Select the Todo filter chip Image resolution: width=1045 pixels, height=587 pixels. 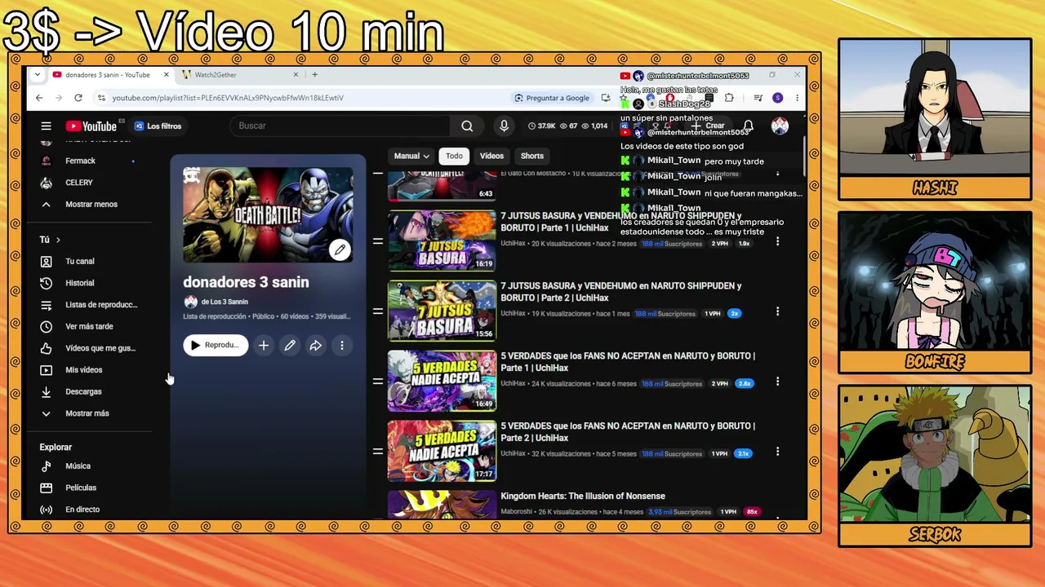(x=454, y=156)
